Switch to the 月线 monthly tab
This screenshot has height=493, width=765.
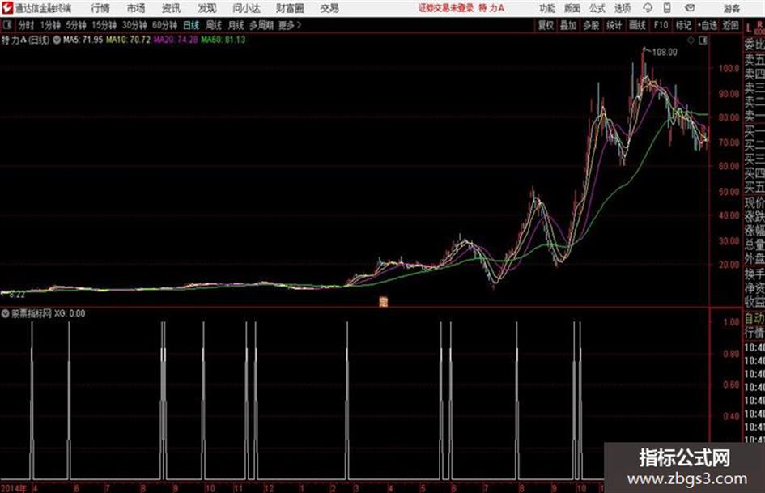236,25
